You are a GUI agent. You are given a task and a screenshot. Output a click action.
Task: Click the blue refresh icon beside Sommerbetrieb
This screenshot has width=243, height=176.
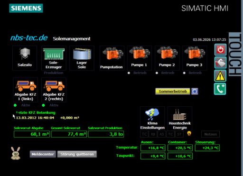195,92
